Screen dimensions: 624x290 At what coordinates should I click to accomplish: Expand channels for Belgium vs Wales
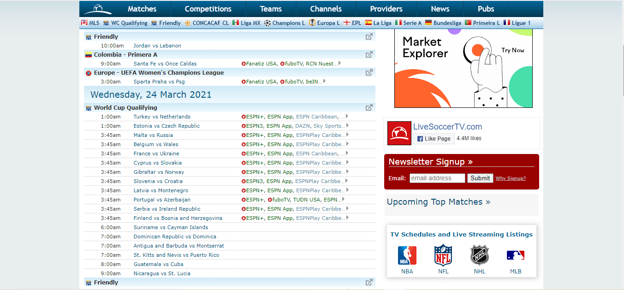coord(347,144)
